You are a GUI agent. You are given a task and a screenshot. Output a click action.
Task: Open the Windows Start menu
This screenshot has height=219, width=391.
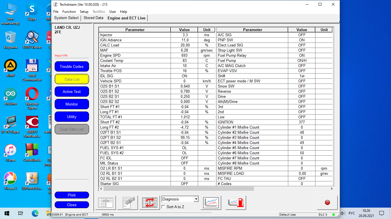point(7,213)
